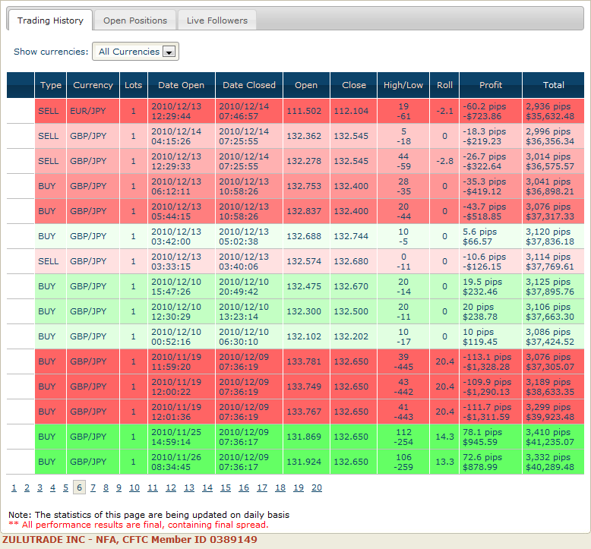Click the Lots column header
The image size is (591, 549).
pos(134,85)
